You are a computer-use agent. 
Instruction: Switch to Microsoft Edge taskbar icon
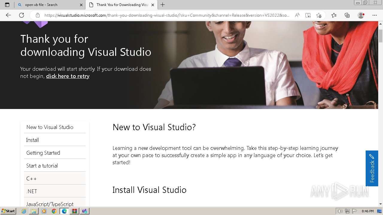click(64, 211)
